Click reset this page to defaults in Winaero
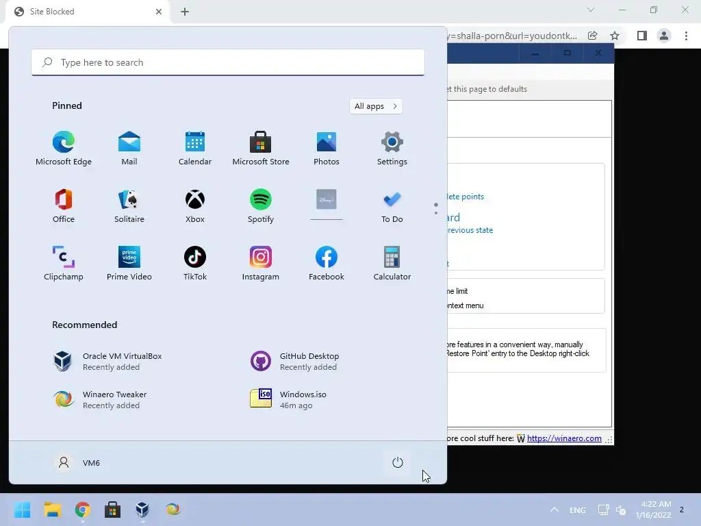The height and width of the screenshot is (526, 701). [487, 89]
